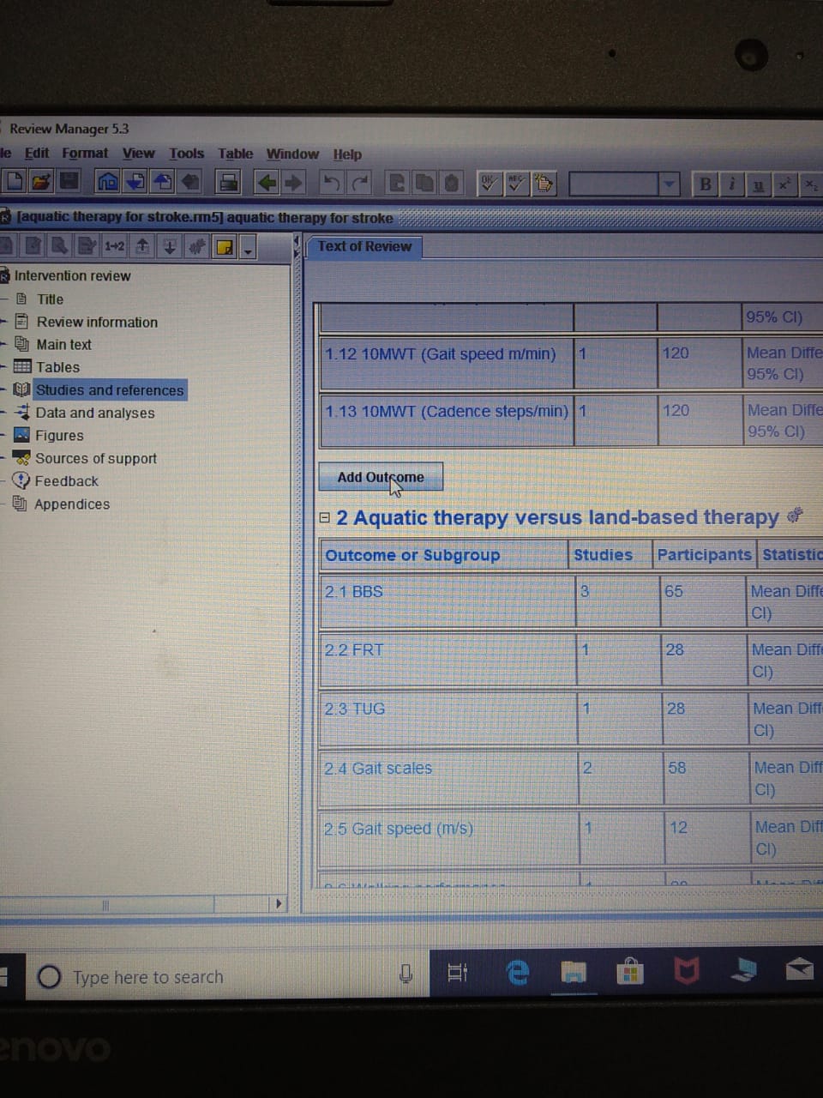Collapse the Aquatic therapy versus land-based comparison
This screenshot has height=1098, width=823.
tap(325, 518)
